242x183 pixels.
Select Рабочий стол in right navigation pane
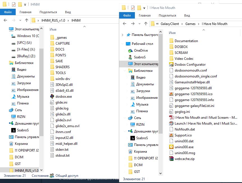139,44
